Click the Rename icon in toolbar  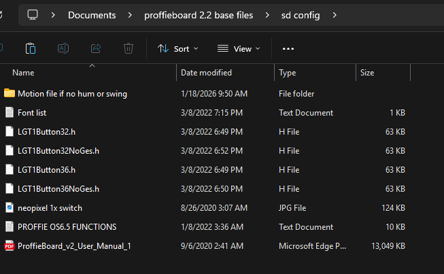point(63,48)
